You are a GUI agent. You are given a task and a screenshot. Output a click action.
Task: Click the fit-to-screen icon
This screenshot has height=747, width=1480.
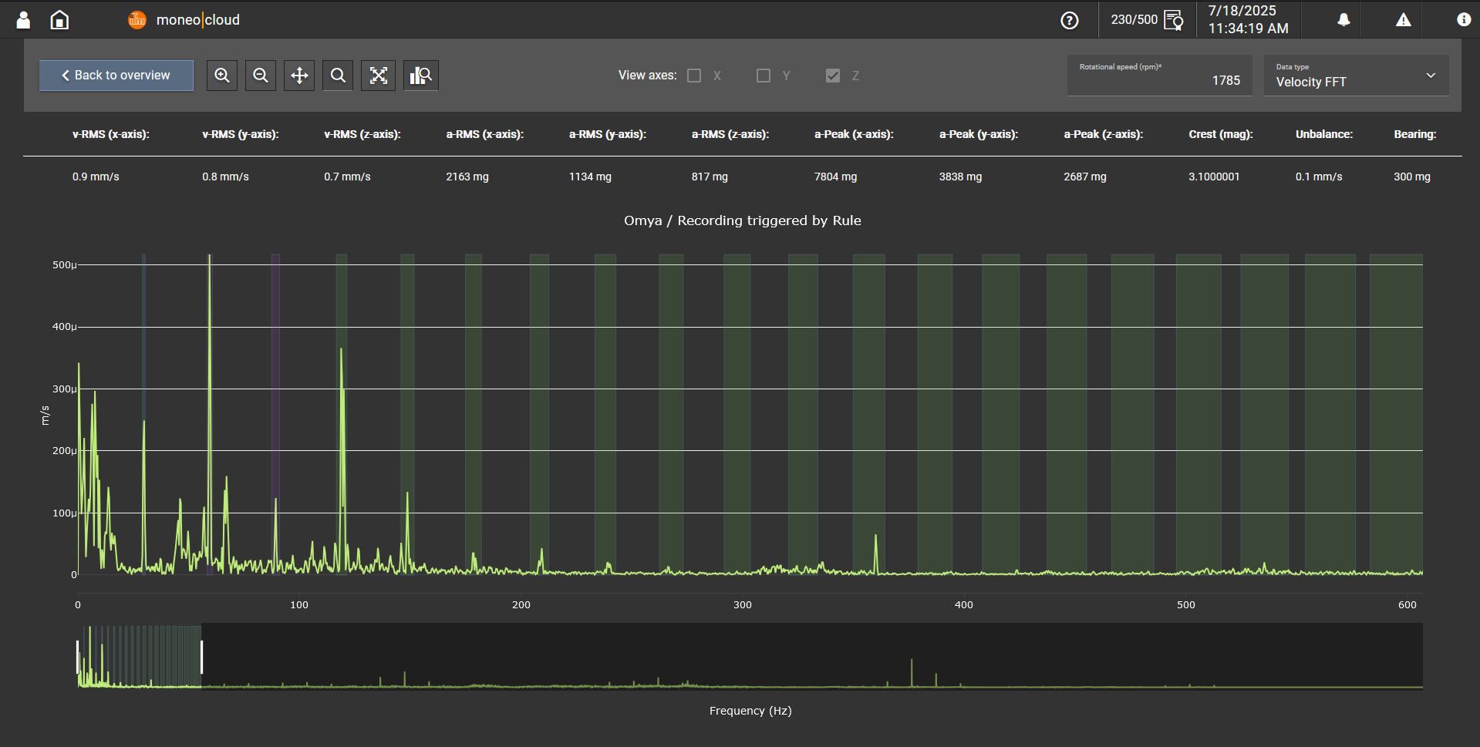pos(378,75)
